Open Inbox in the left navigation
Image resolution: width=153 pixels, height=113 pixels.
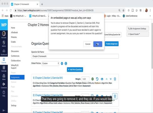[x=4, y=77]
